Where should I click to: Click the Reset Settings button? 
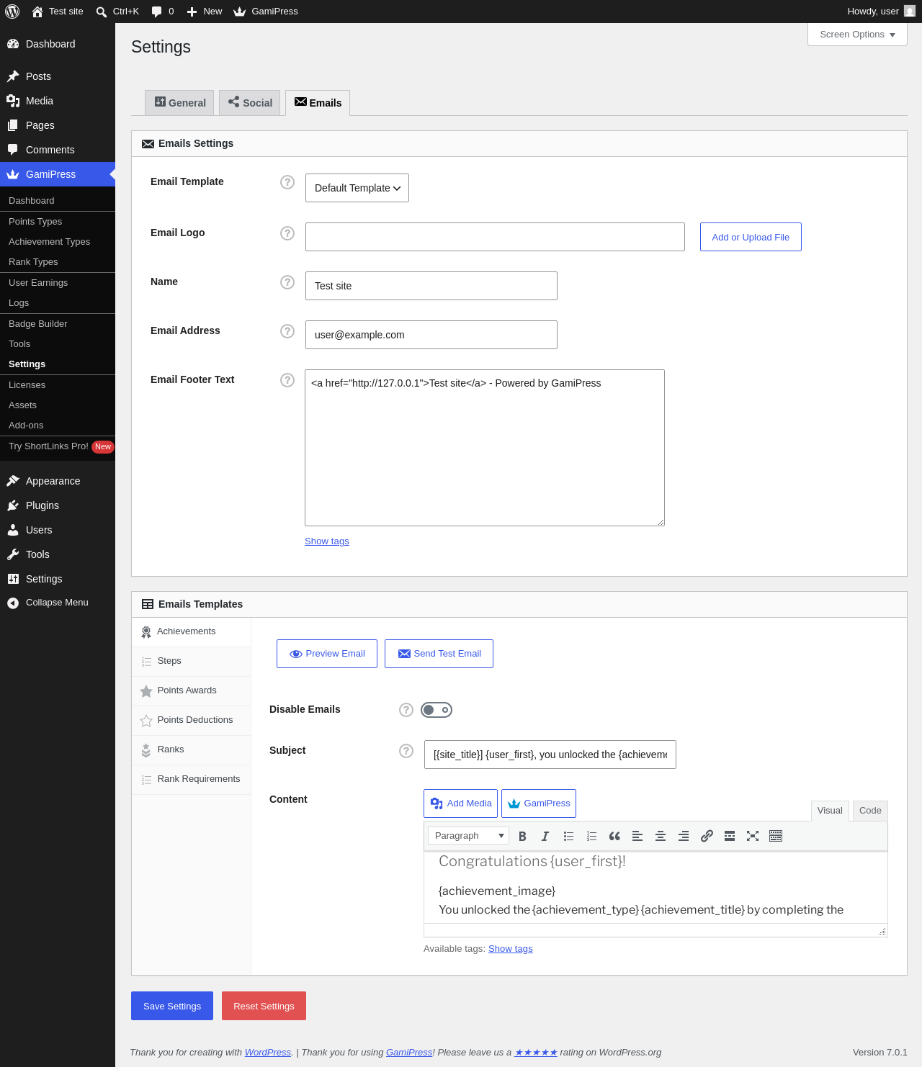(x=264, y=1006)
